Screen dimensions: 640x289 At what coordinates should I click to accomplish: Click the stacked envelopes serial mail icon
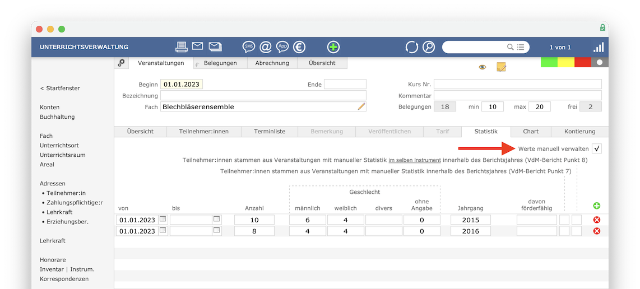click(x=215, y=47)
